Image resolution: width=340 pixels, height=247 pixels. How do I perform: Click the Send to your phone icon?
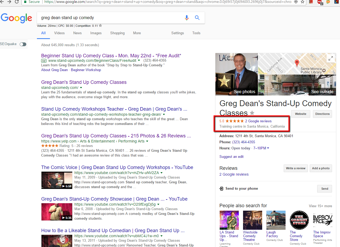[222, 189]
